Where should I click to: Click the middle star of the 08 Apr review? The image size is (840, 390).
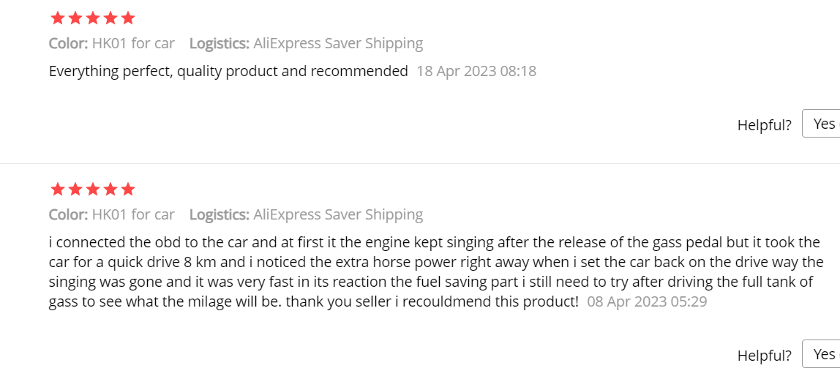click(92, 190)
